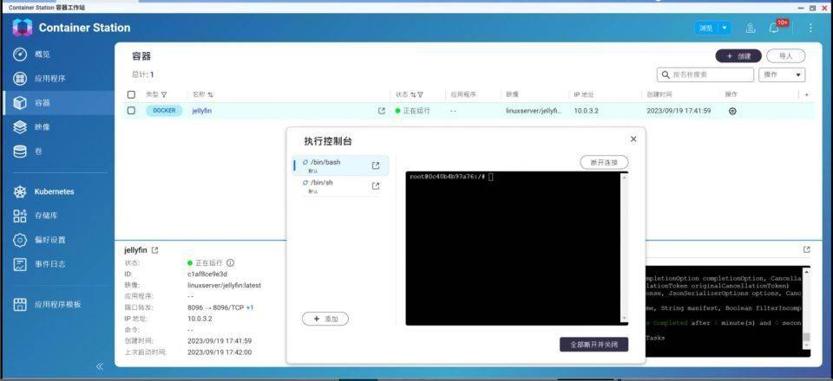Click the Container Station logo
The width and height of the screenshot is (833, 381).
click(23, 28)
